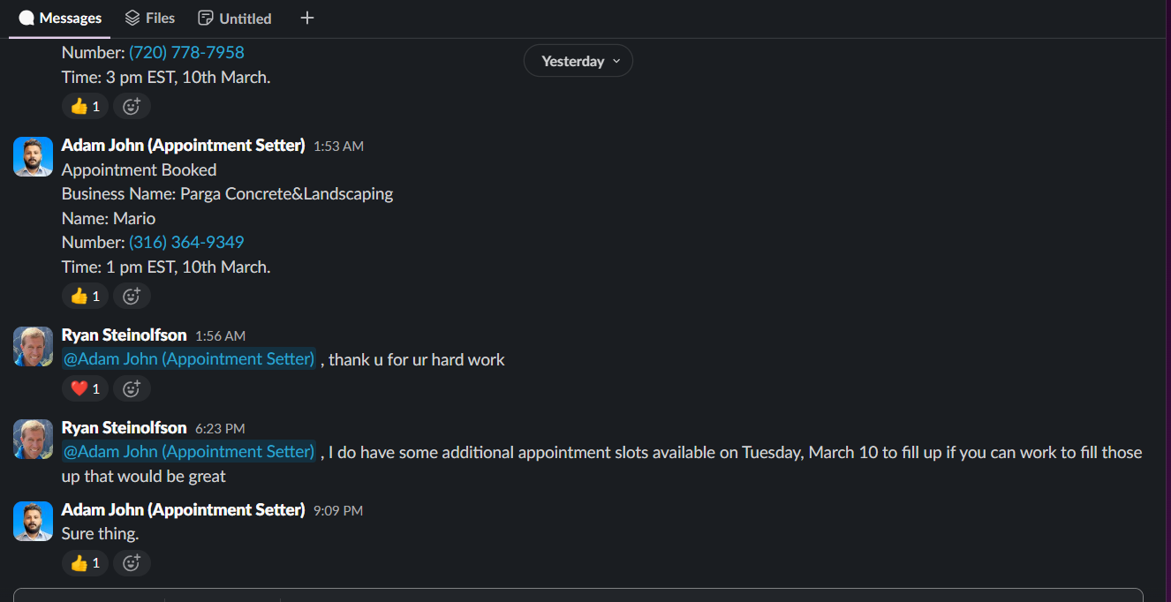This screenshot has height=602, width=1171.
Task: Click the plus icon to add a tab
Action: pyautogui.click(x=307, y=19)
